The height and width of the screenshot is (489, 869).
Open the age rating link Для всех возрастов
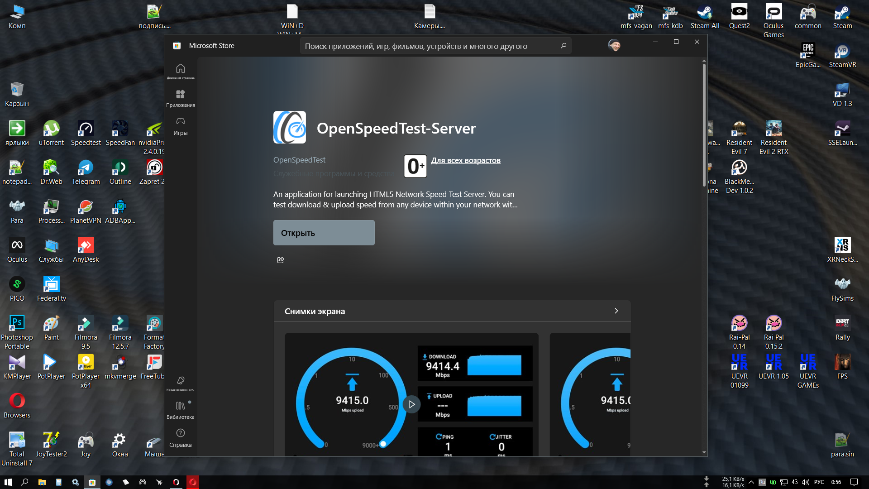click(466, 160)
